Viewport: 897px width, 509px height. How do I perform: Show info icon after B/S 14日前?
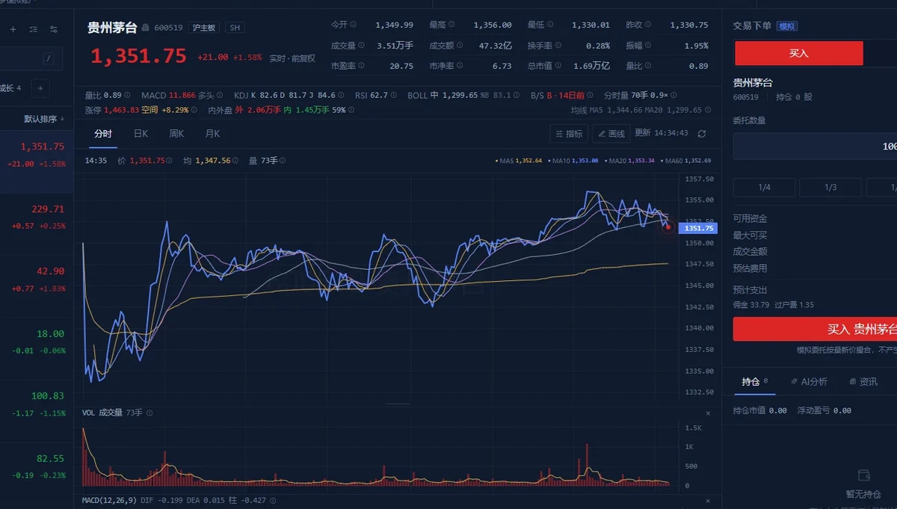click(591, 96)
